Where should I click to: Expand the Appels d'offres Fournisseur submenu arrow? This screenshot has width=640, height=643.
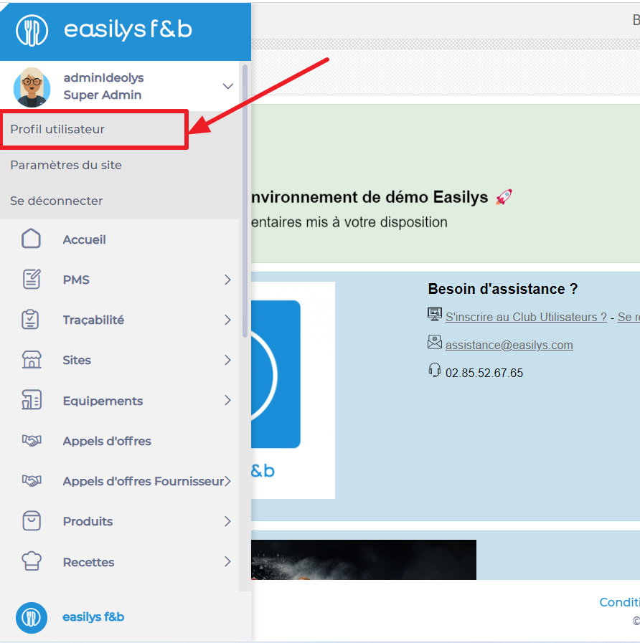point(228,481)
